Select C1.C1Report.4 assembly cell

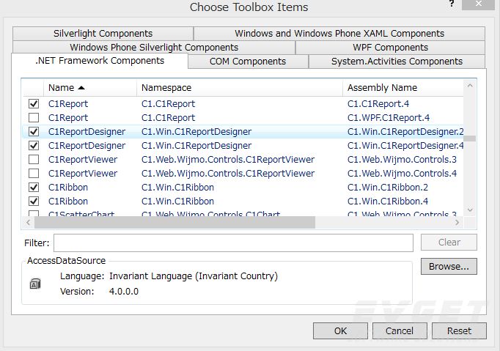pos(378,104)
